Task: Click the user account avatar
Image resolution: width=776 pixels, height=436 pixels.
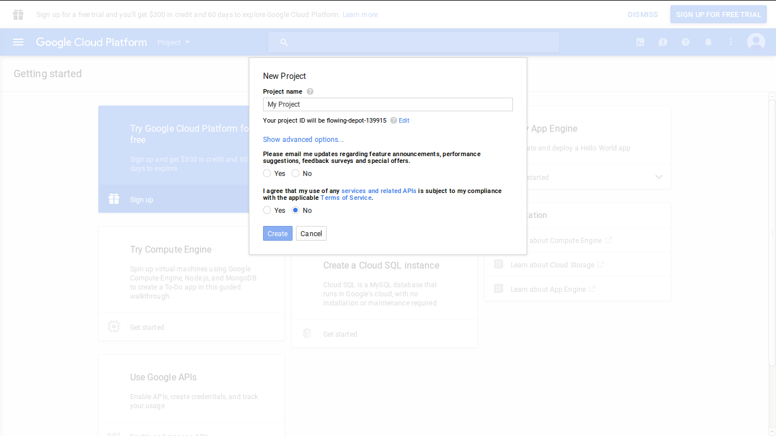Action: 756,42
